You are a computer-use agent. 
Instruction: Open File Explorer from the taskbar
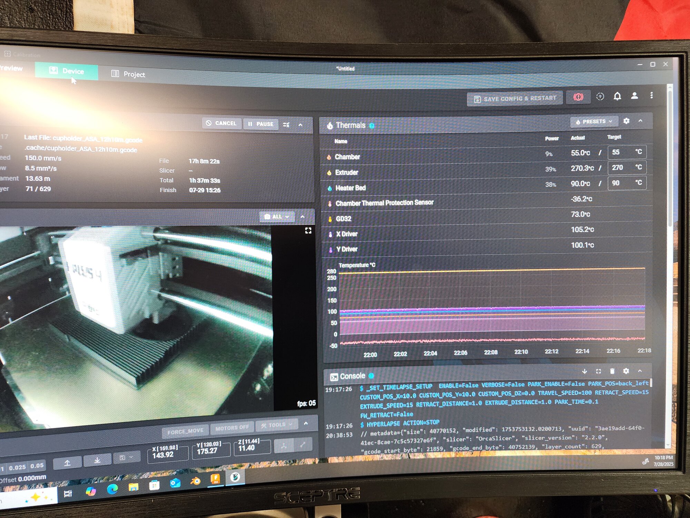(133, 487)
